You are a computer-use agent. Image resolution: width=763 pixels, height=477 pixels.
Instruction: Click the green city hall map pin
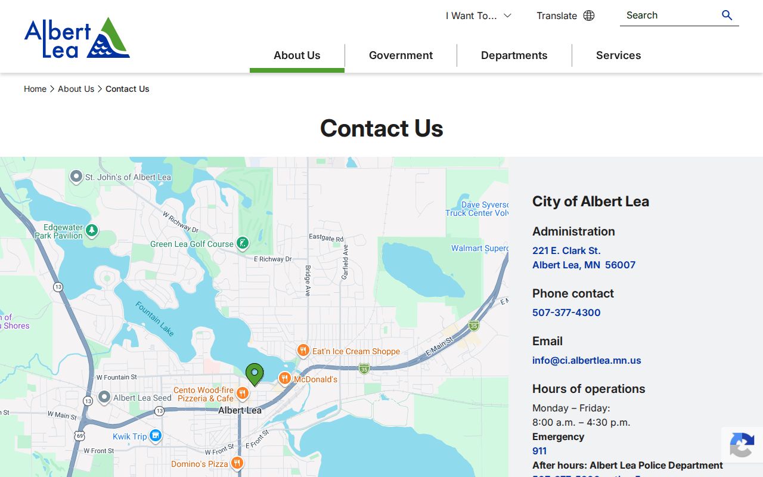click(x=255, y=374)
